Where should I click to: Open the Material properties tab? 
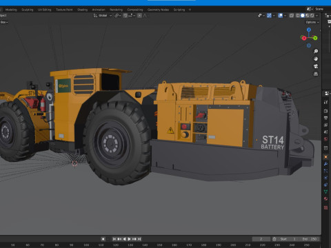(325, 199)
